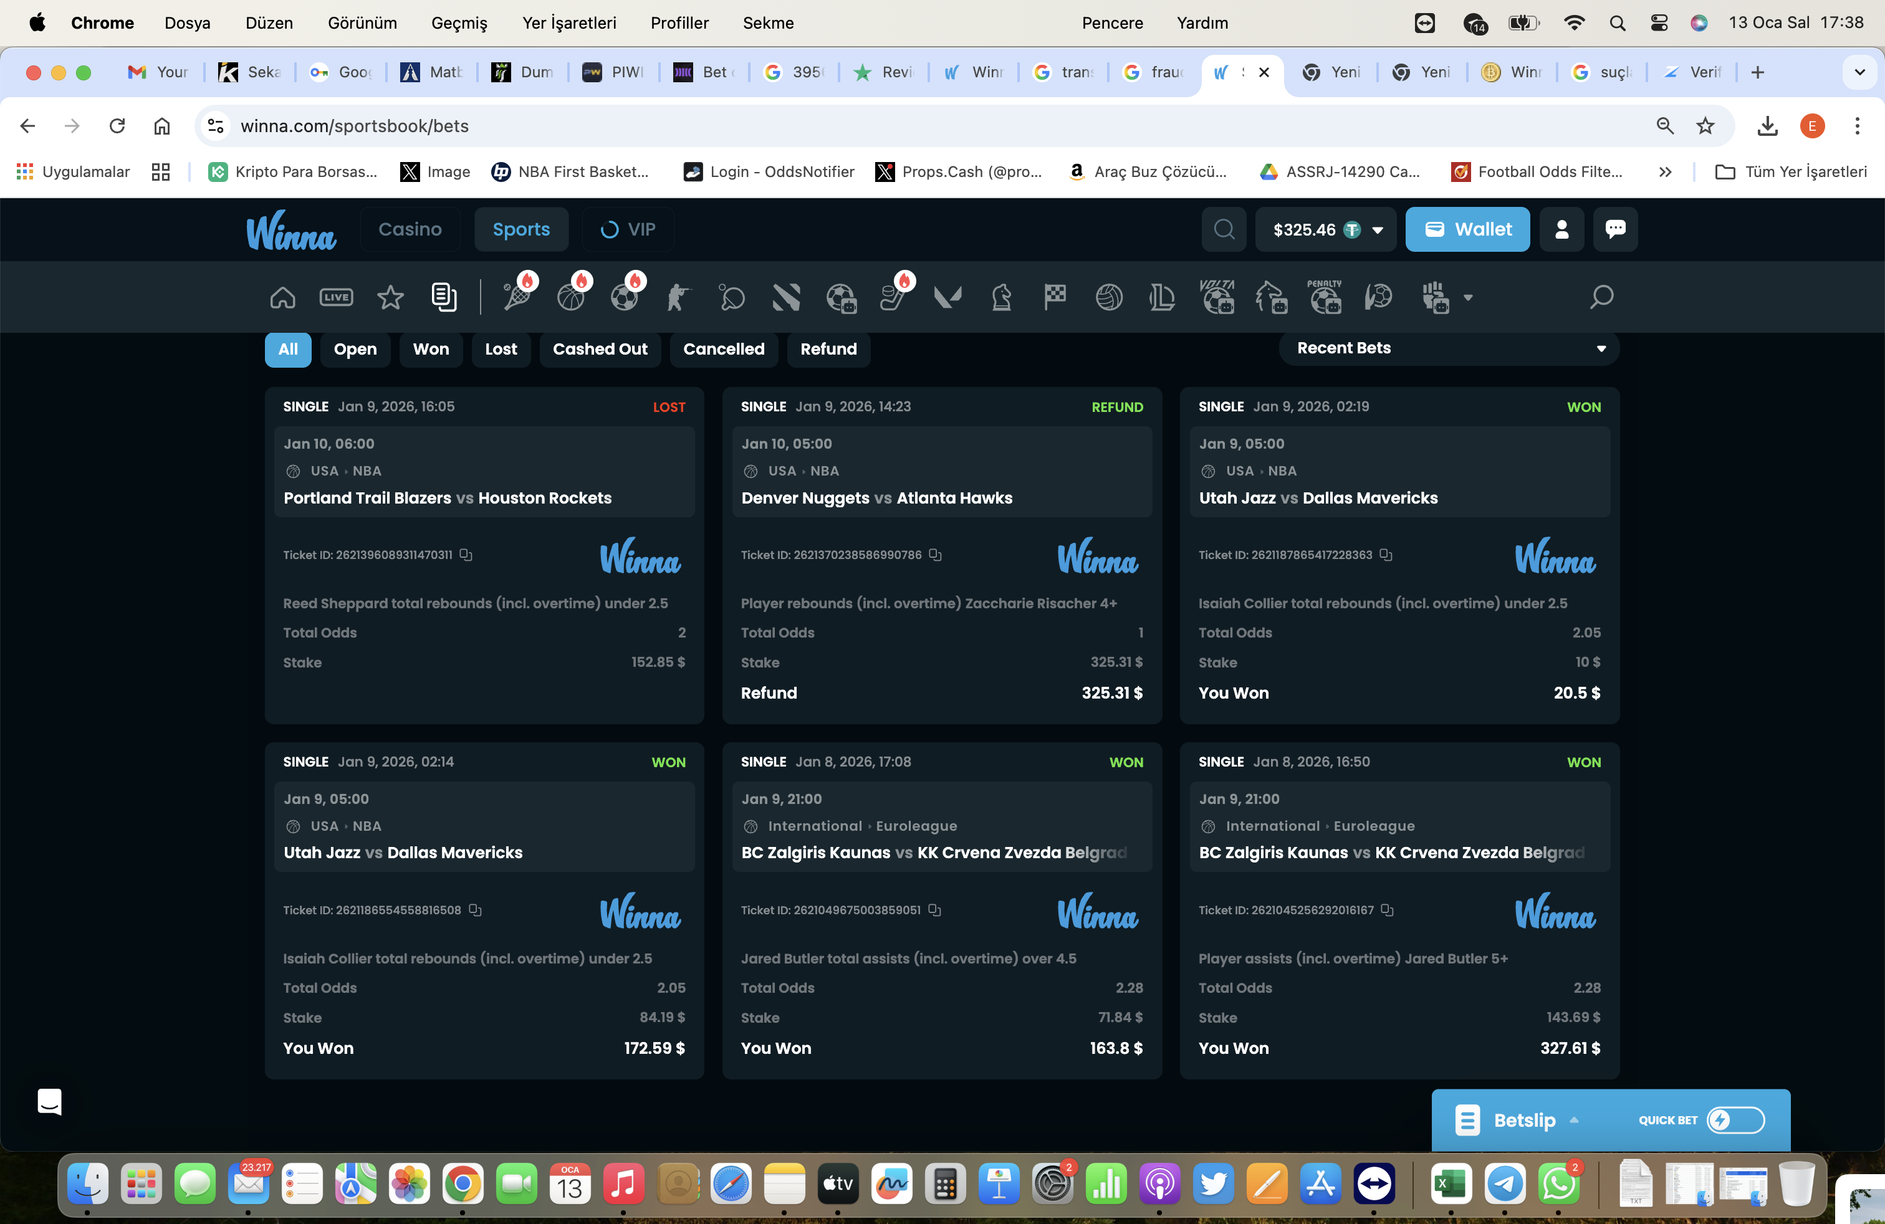Select the Volta football icon
Screen dimensions: 1885x1224
(1217, 298)
